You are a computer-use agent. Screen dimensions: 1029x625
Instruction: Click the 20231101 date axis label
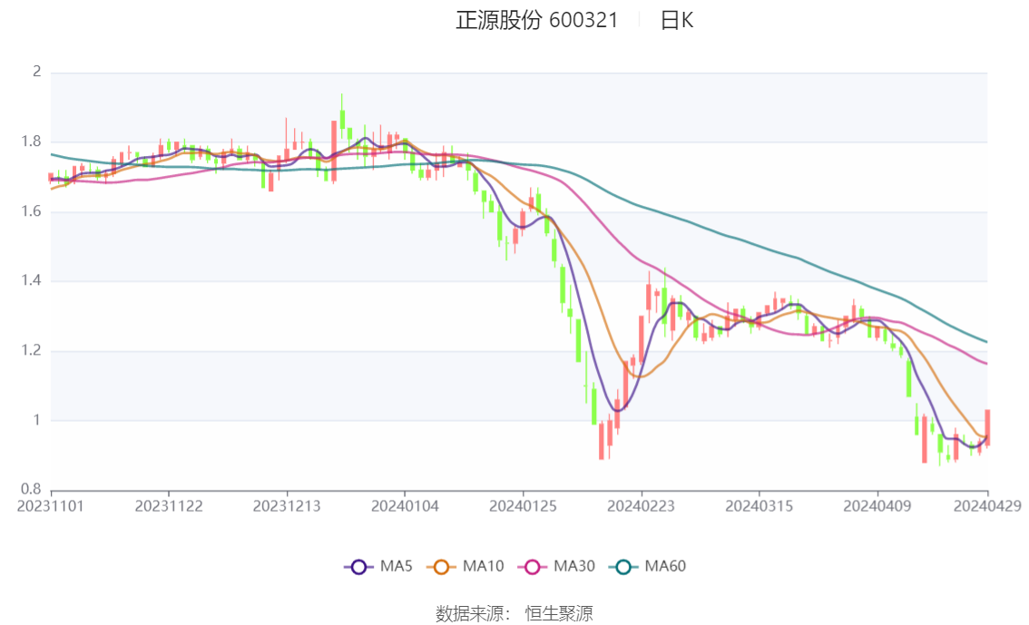tap(51, 506)
